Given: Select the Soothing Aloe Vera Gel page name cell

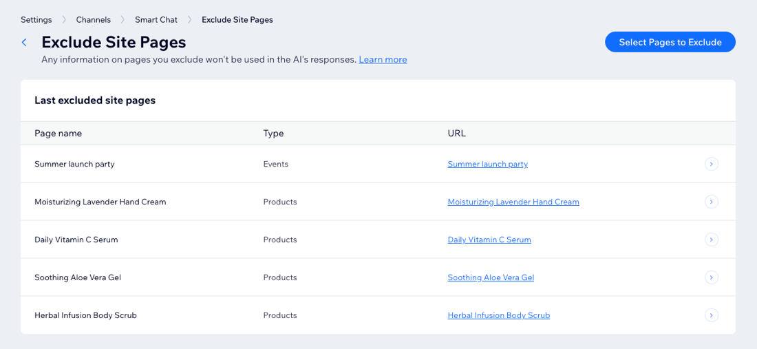Looking at the screenshot, I should pyautogui.click(x=77, y=277).
